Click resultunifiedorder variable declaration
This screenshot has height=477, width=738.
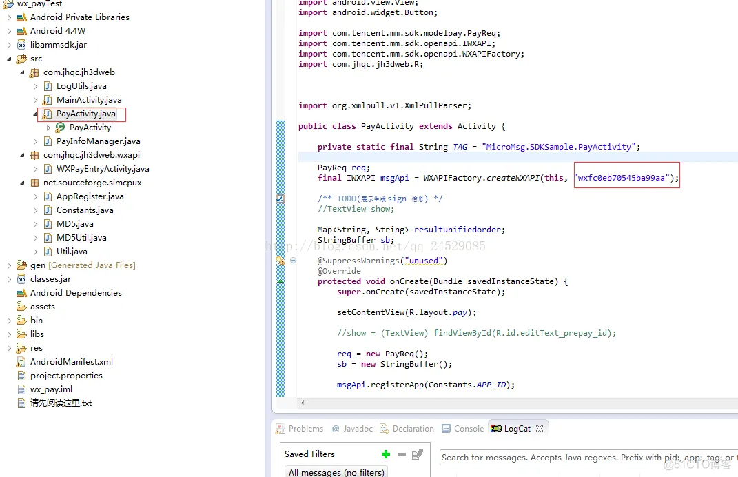pyautogui.click(x=457, y=230)
